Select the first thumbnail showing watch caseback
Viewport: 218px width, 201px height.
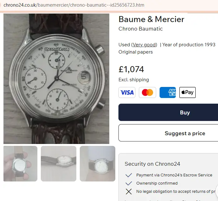(20, 164)
